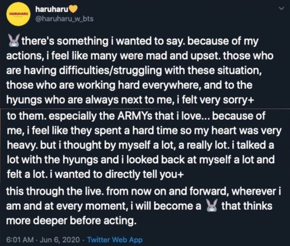Open the haruharu display name

coord(52,9)
